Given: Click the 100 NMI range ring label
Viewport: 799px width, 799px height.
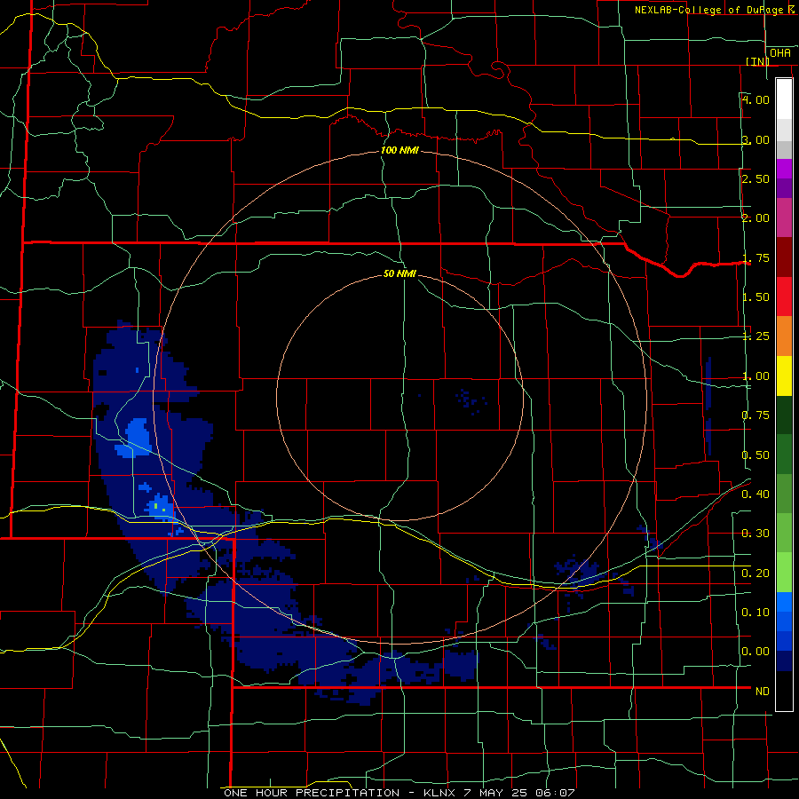Looking at the screenshot, I should click(x=399, y=150).
